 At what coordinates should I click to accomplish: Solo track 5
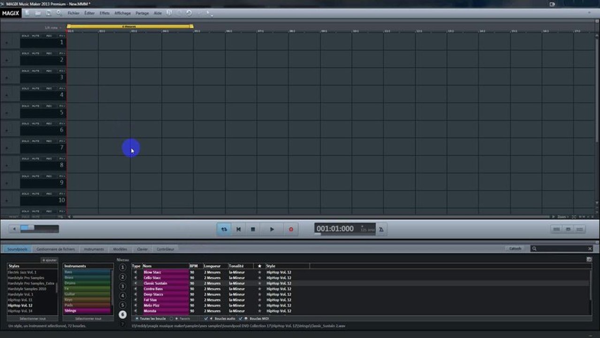coord(25,106)
